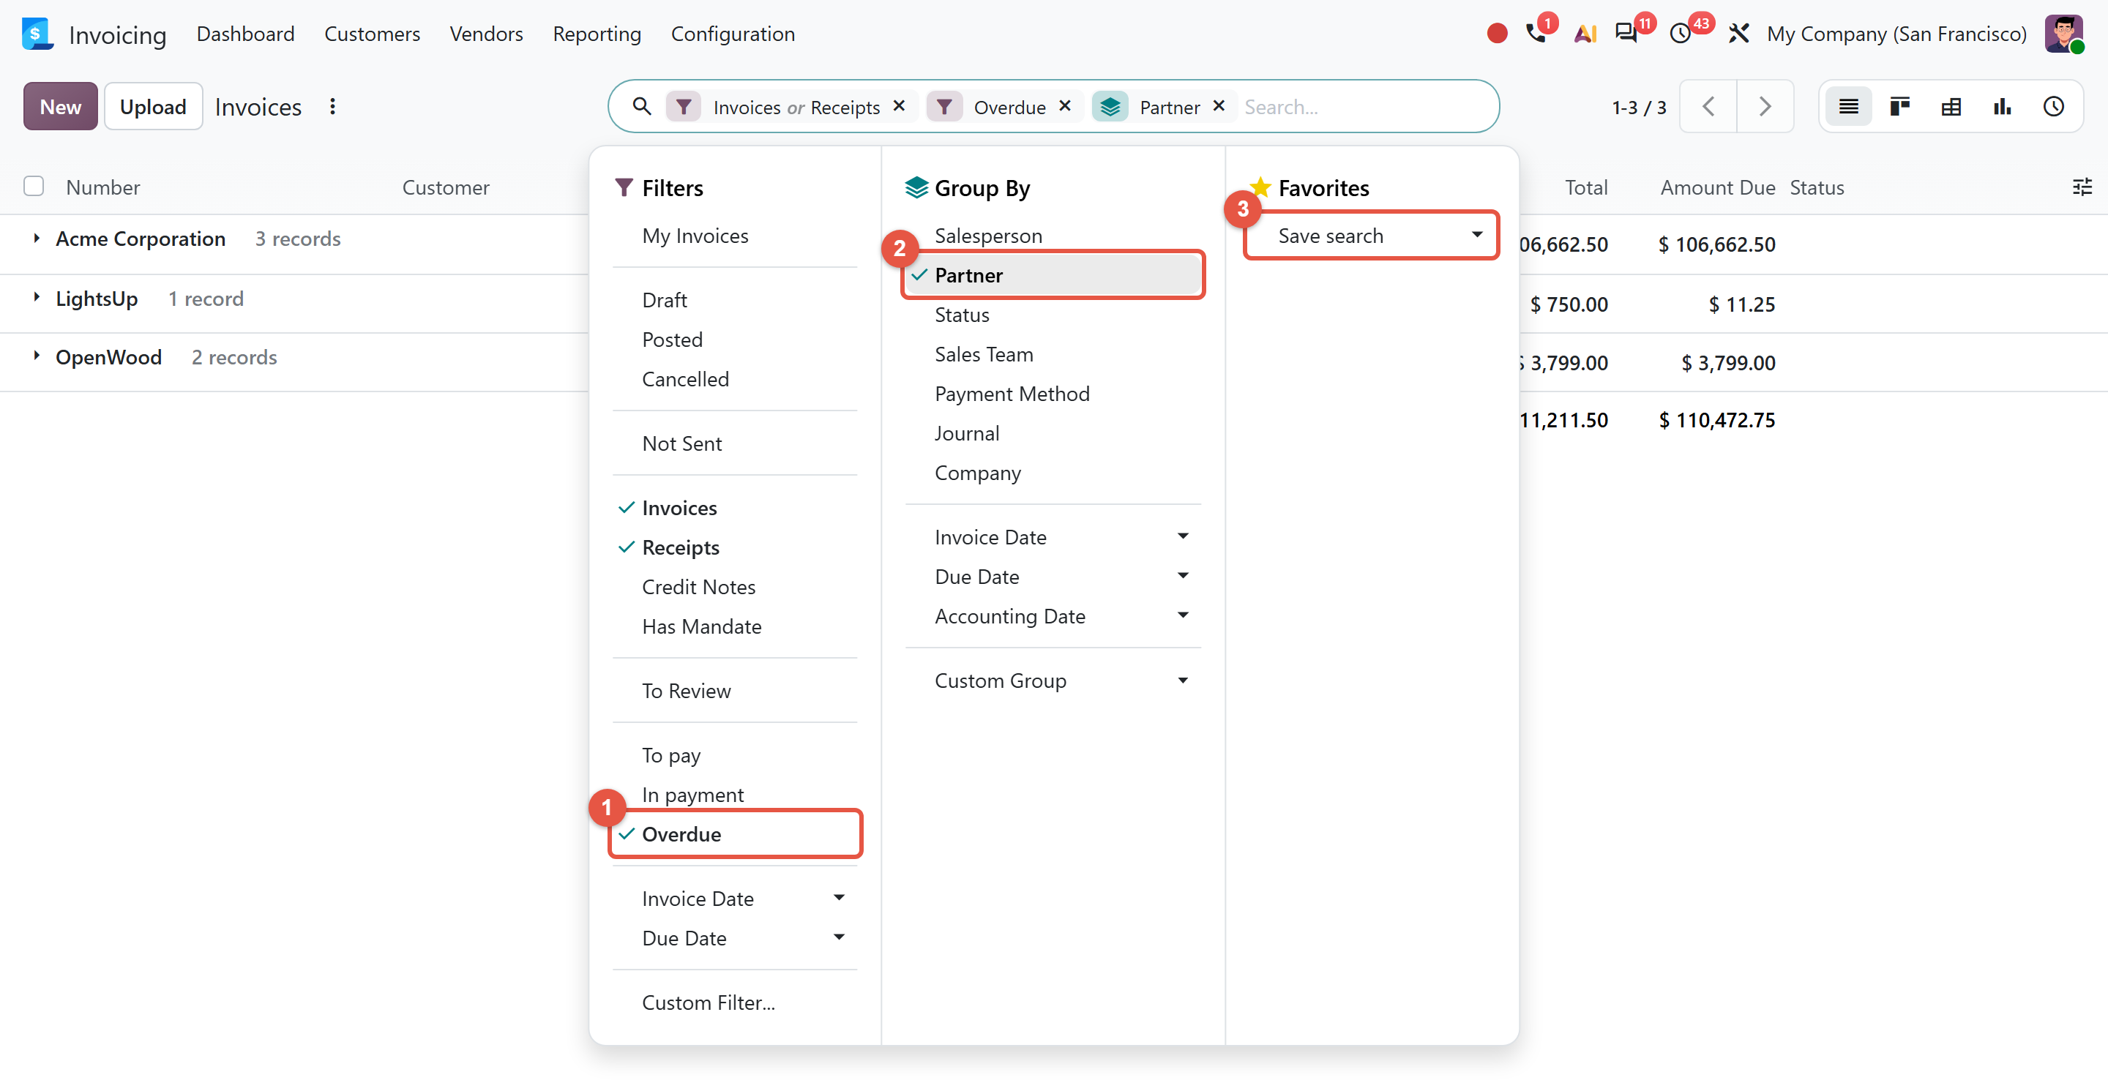Open the user avatar menu
2108x1083 pixels.
[x=2064, y=34]
